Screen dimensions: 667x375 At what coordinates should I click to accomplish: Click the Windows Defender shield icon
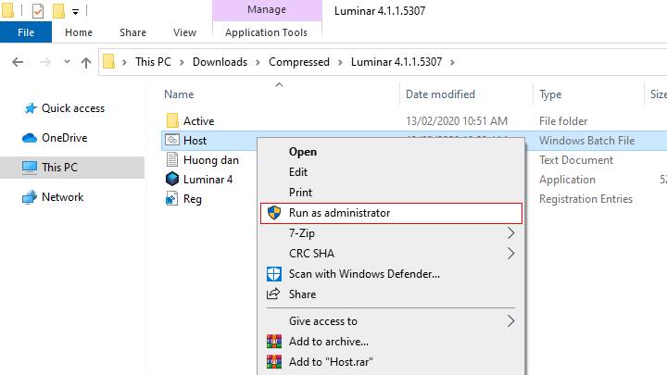click(x=274, y=274)
